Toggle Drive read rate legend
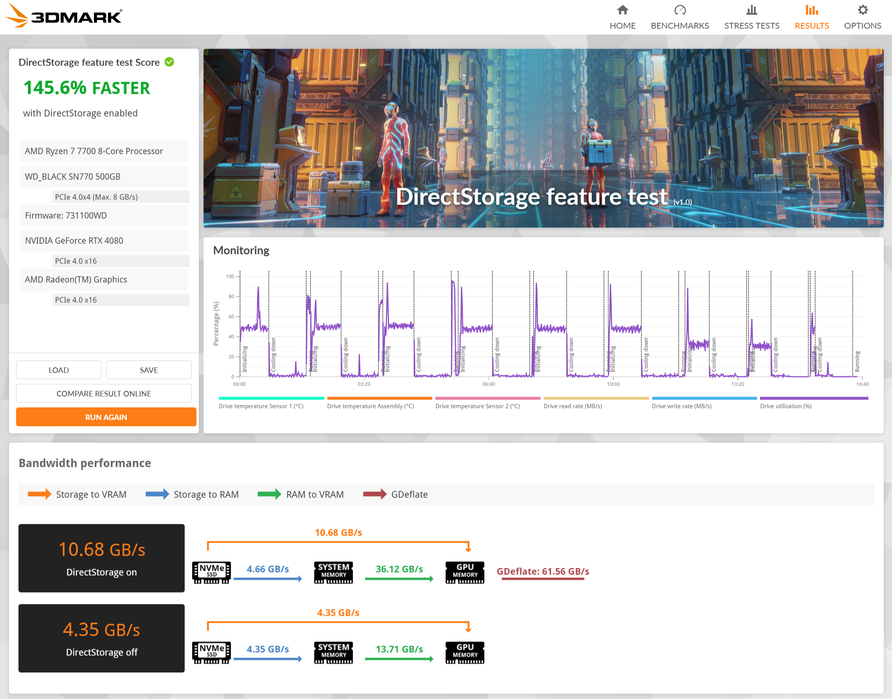The width and height of the screenshot is (892, 699). click(x=572, y=406)
